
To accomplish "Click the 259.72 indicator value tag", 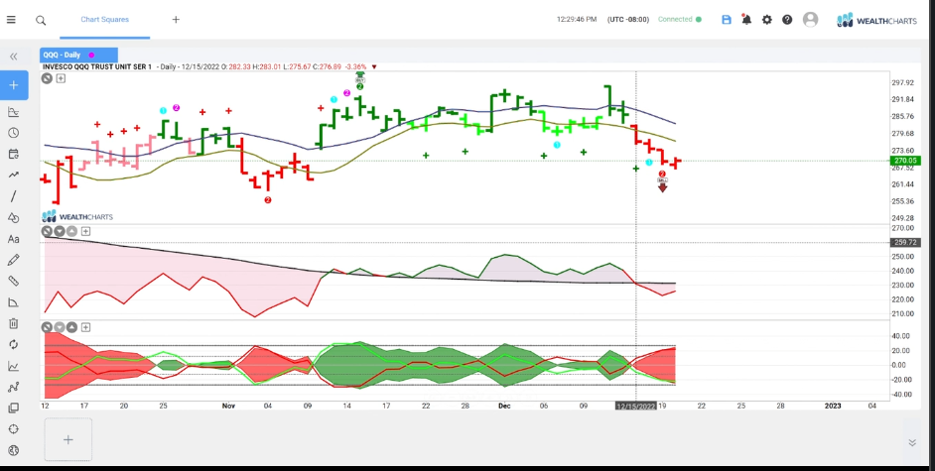I will pos(904,242).
